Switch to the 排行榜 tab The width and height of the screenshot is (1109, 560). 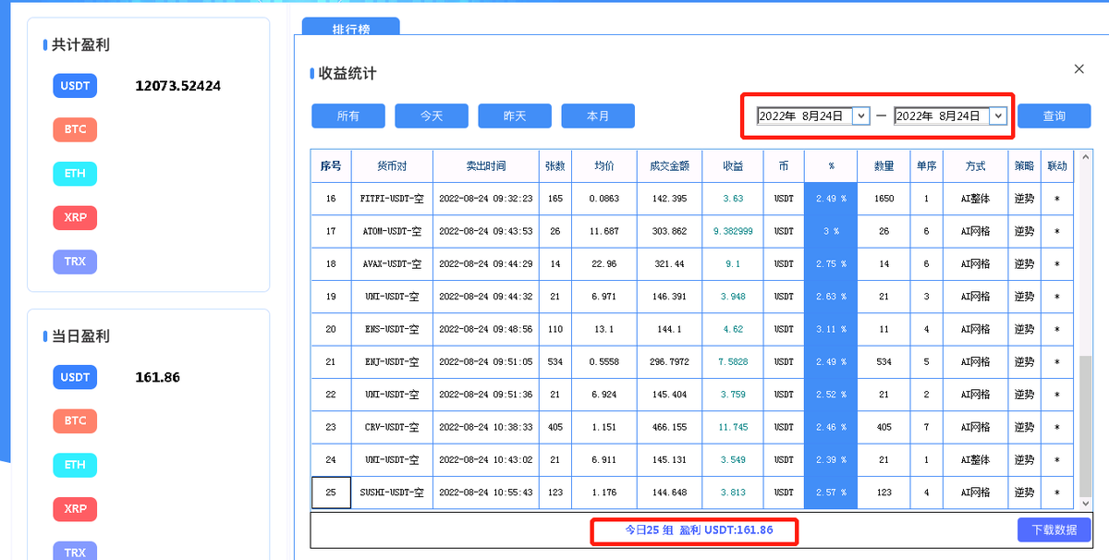click(351, 29)
